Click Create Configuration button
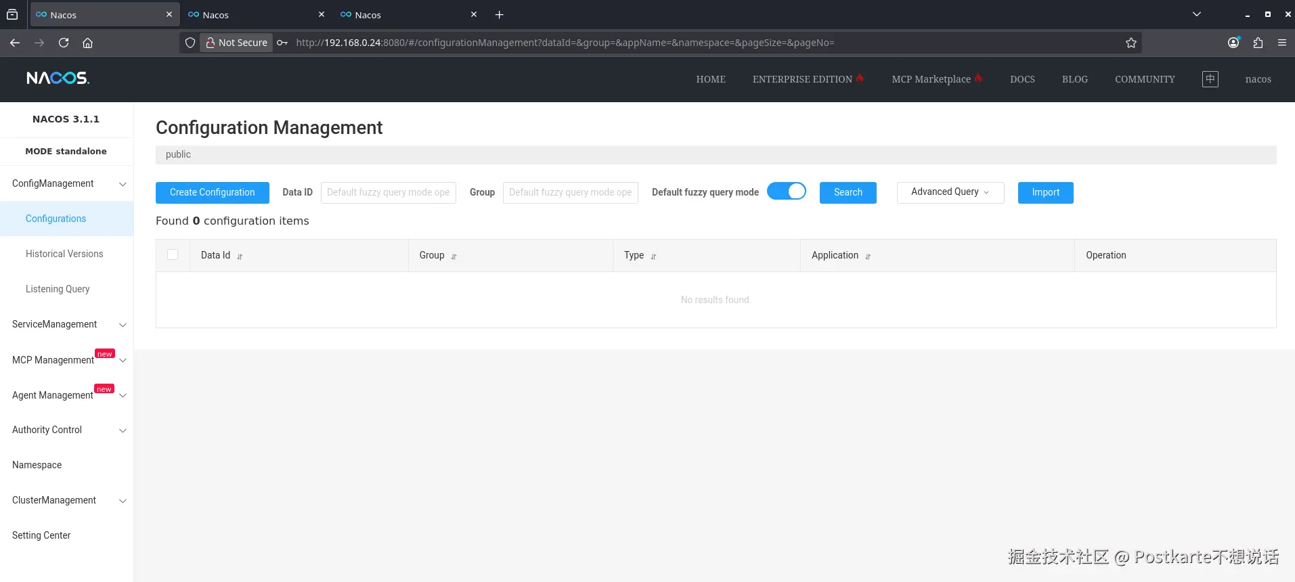Screen dimensions: 1295x582 click(213, 192)
